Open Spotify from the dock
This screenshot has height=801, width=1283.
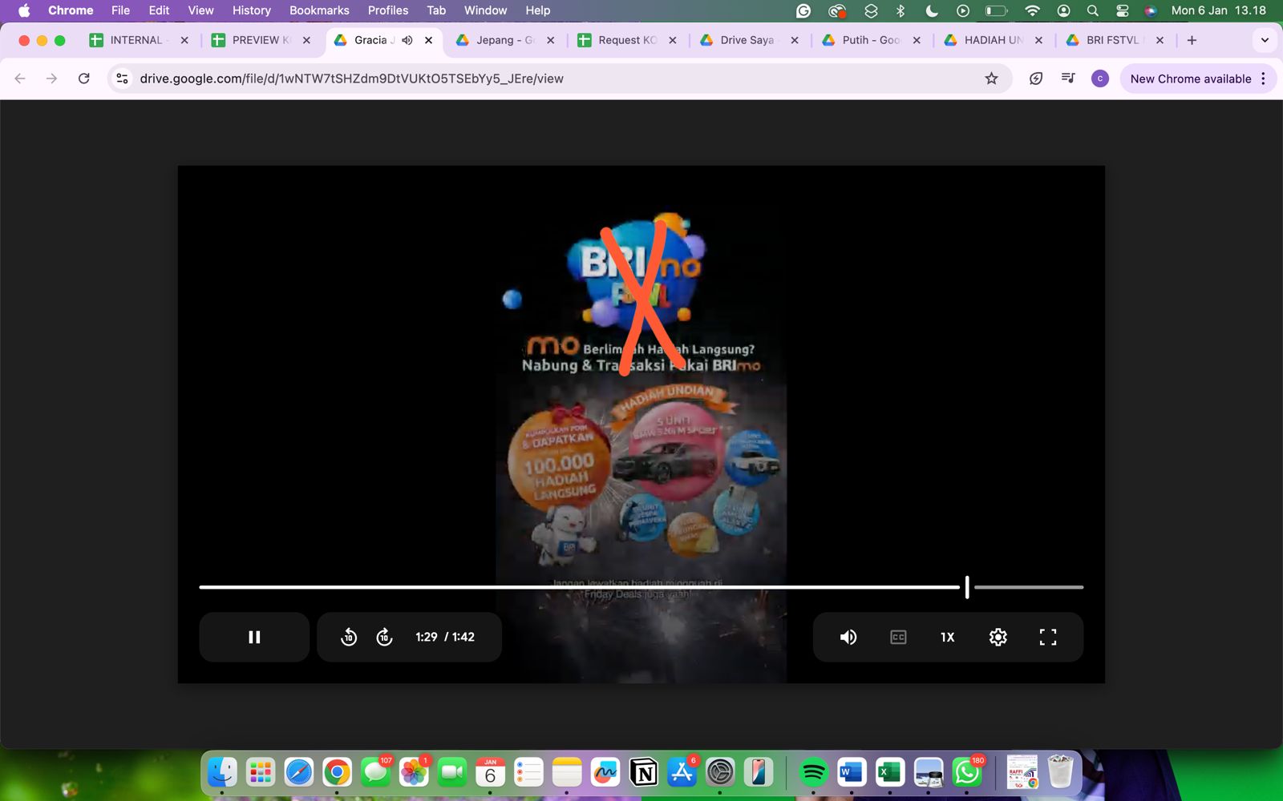(x=813, y=772)
